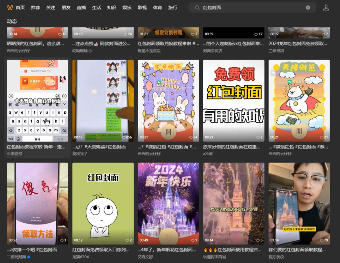Open the title containing #天官赐福#红包封面
Image resolution: width=340 pixels, height=263 pixels.
tap(99, 147)
